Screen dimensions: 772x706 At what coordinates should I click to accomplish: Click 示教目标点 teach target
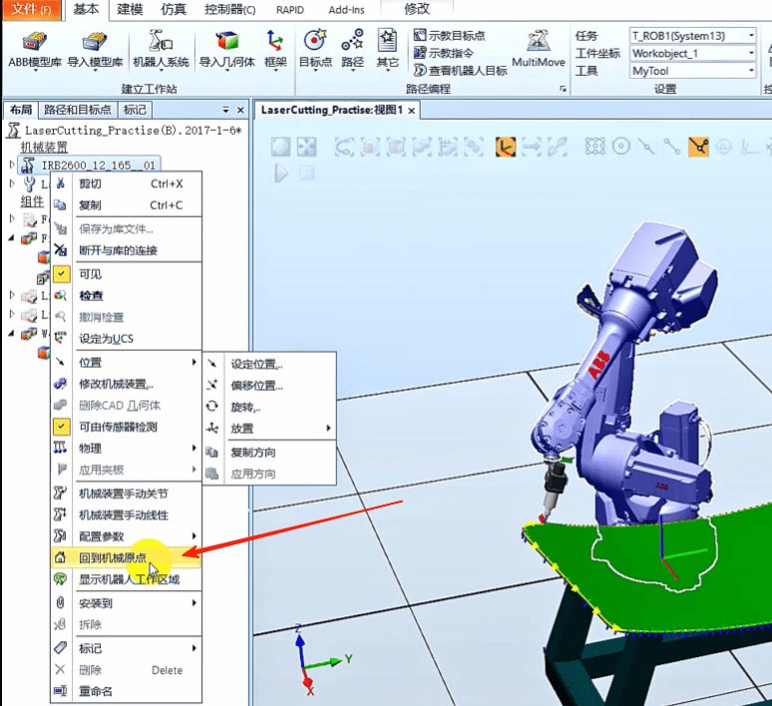pyautogui.click(x=449, y=36)
